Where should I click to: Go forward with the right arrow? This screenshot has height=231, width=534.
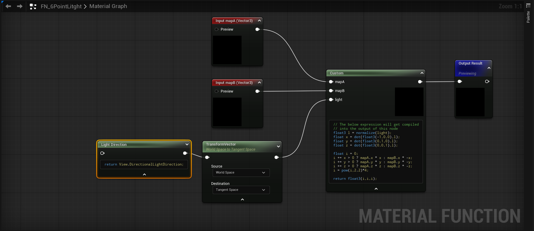pos(20,6)
